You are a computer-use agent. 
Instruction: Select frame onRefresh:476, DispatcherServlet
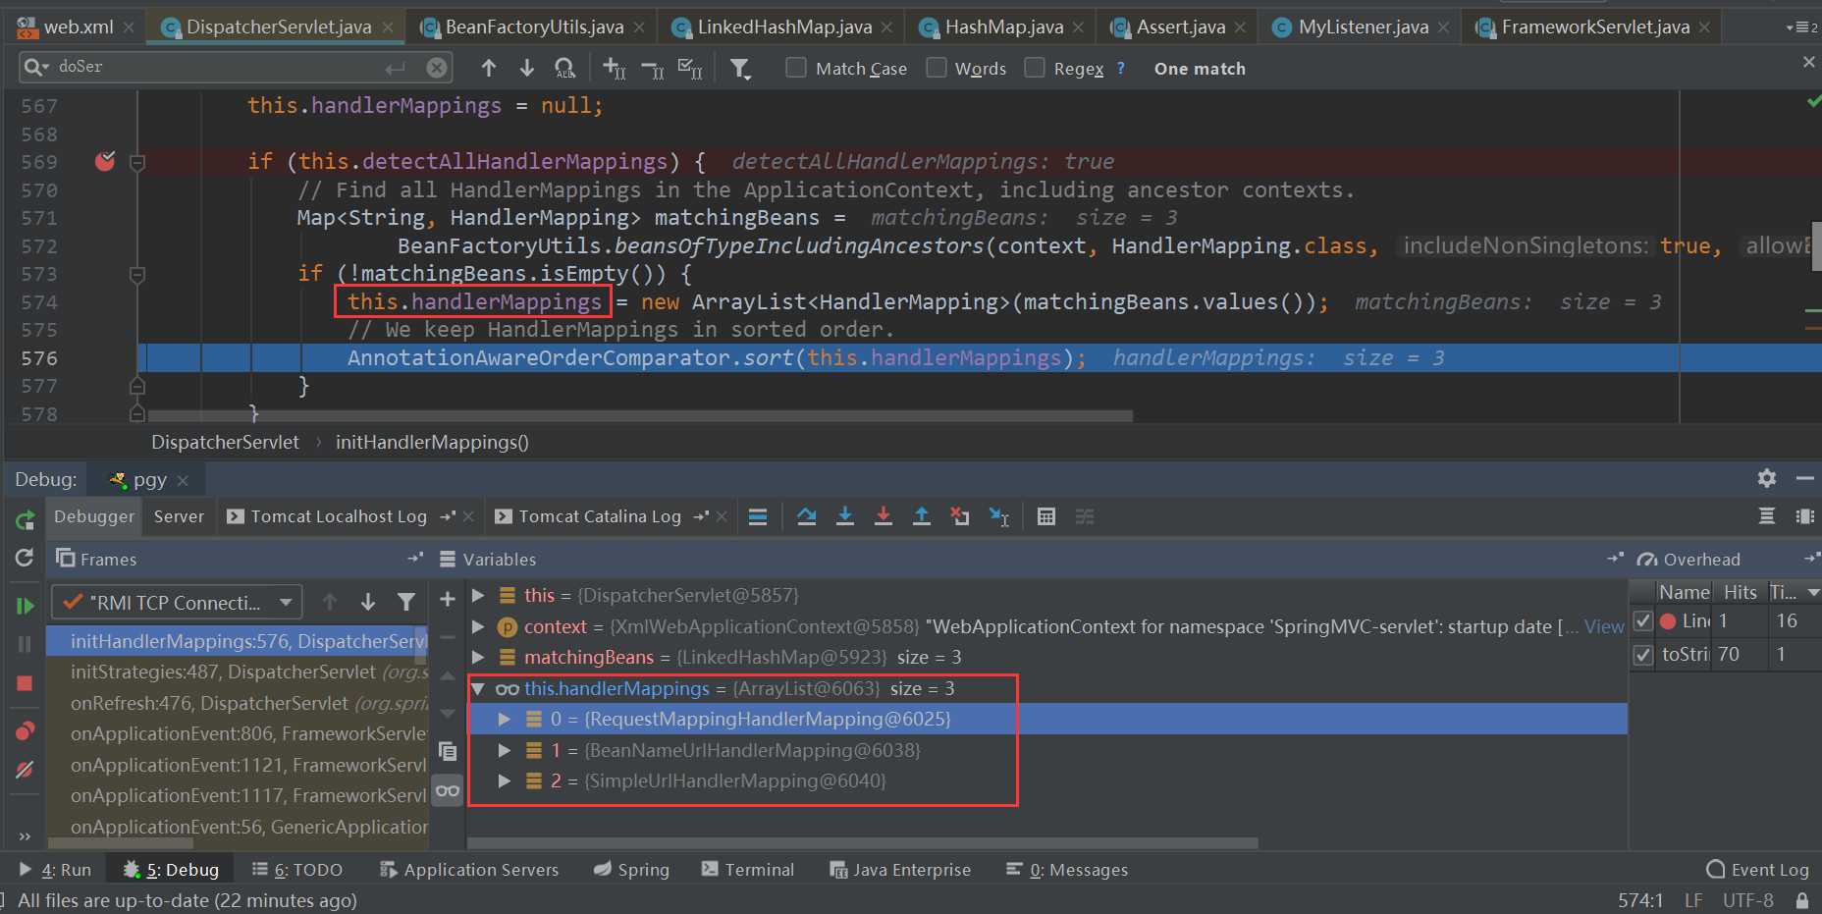pos(236,704)
